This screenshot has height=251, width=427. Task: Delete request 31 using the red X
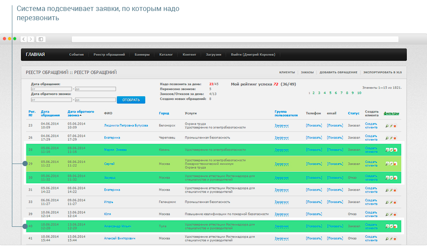[x=395, y=190]
